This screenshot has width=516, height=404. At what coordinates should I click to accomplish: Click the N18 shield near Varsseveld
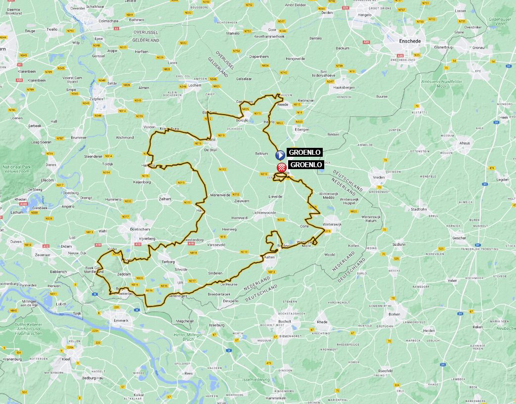[223, 237]
